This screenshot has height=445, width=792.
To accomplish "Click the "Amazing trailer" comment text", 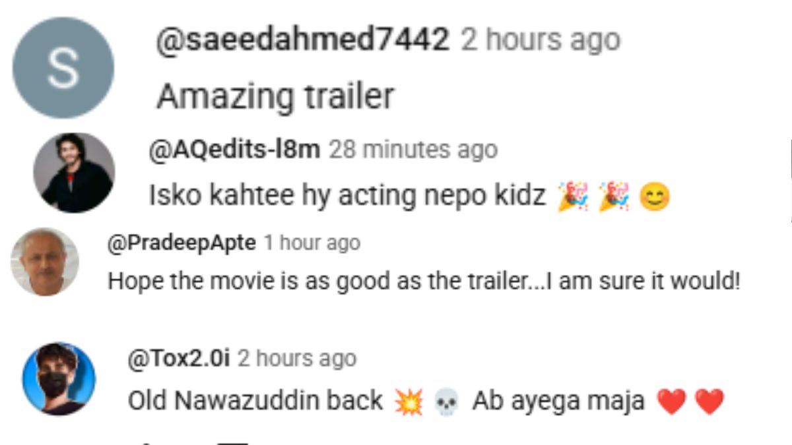I will point(275,97).
